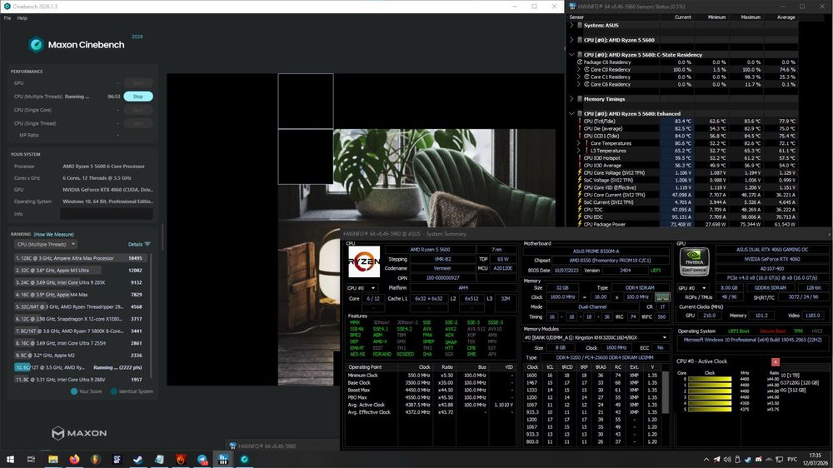
Task: Open the Help menu in Cinebench
Action: click(x=22, y=18)
